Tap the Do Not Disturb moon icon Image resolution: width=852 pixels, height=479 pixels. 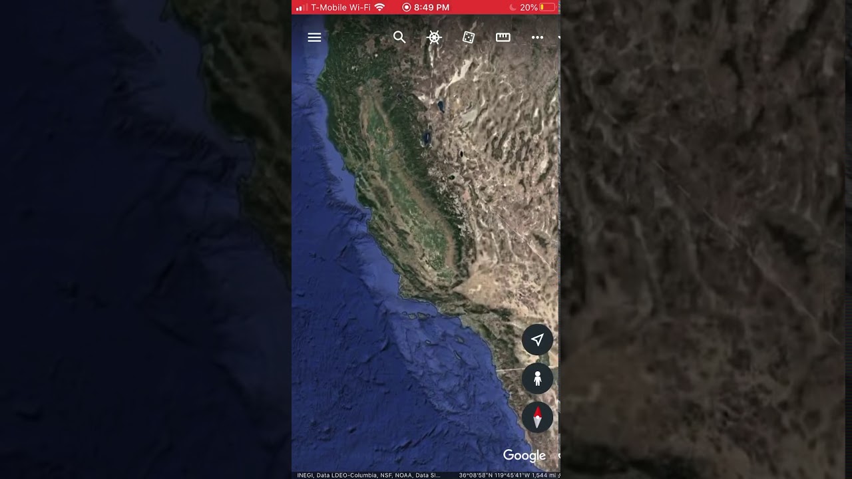tap(513, 7)
